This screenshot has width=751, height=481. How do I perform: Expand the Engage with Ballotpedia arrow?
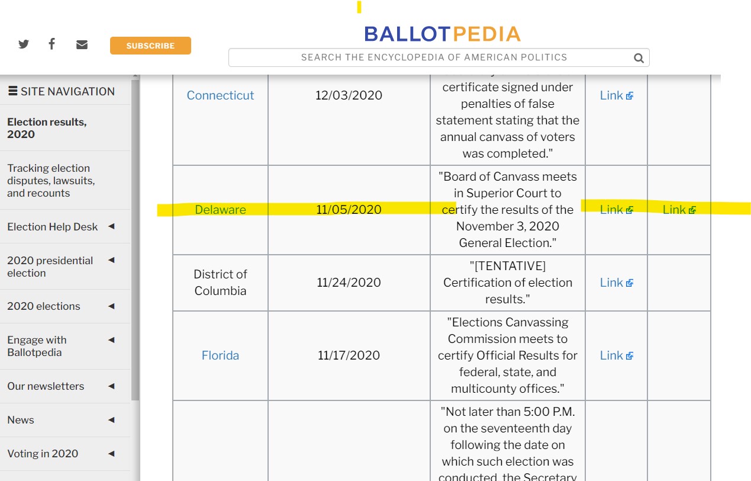click(111, 339)
